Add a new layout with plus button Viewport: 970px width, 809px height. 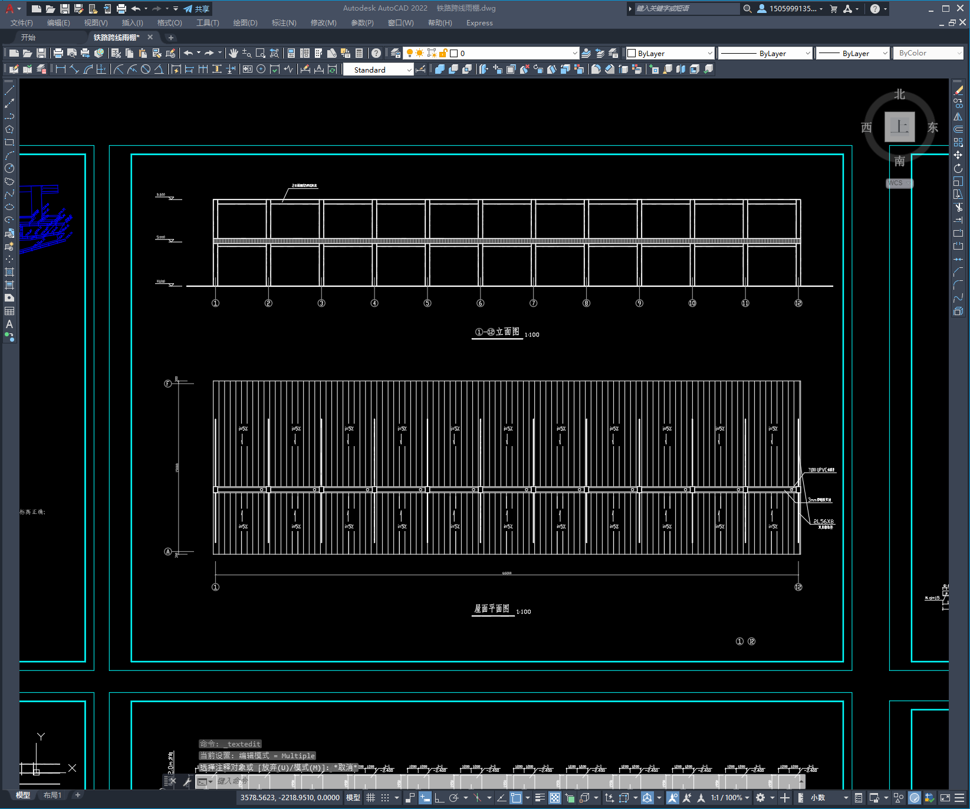[77, 795]
